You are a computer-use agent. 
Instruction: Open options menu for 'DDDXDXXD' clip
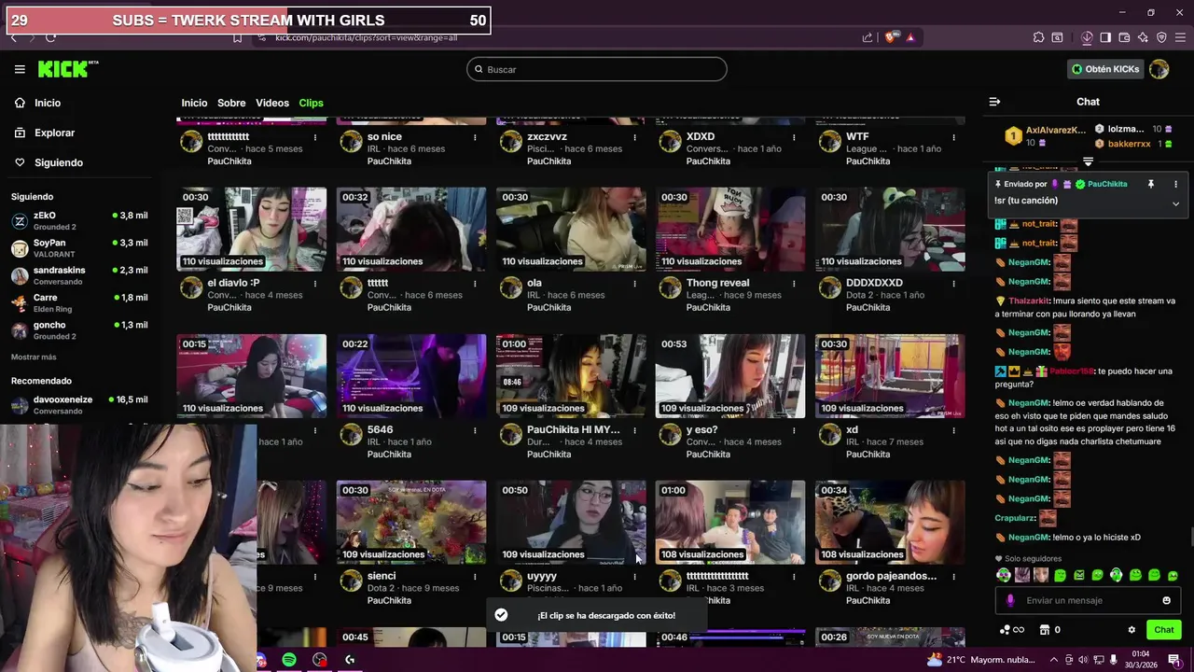point(953,283)
